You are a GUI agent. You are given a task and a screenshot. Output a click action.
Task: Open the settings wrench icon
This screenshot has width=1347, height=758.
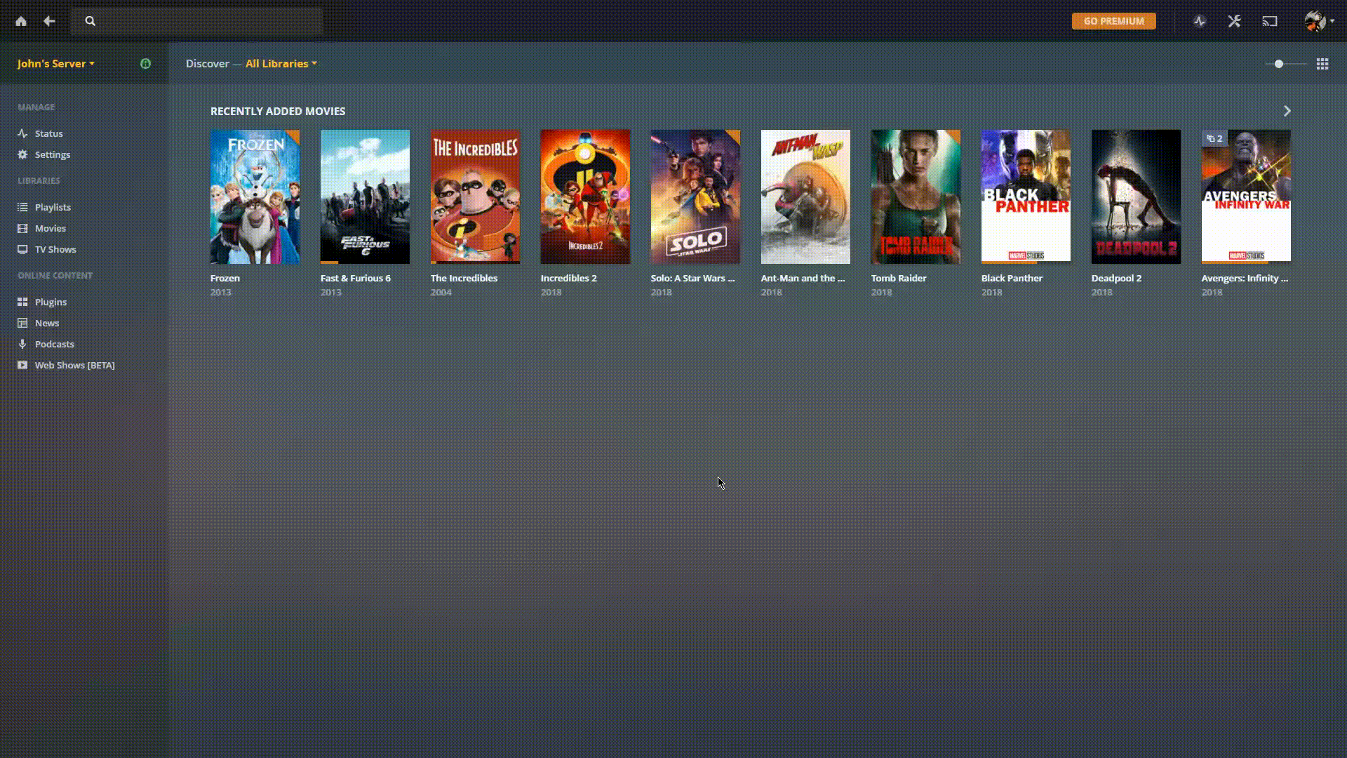[x=1235, y=21]
